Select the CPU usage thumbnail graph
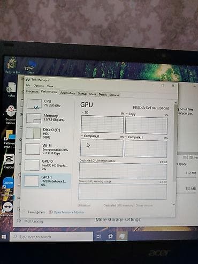 34,104
